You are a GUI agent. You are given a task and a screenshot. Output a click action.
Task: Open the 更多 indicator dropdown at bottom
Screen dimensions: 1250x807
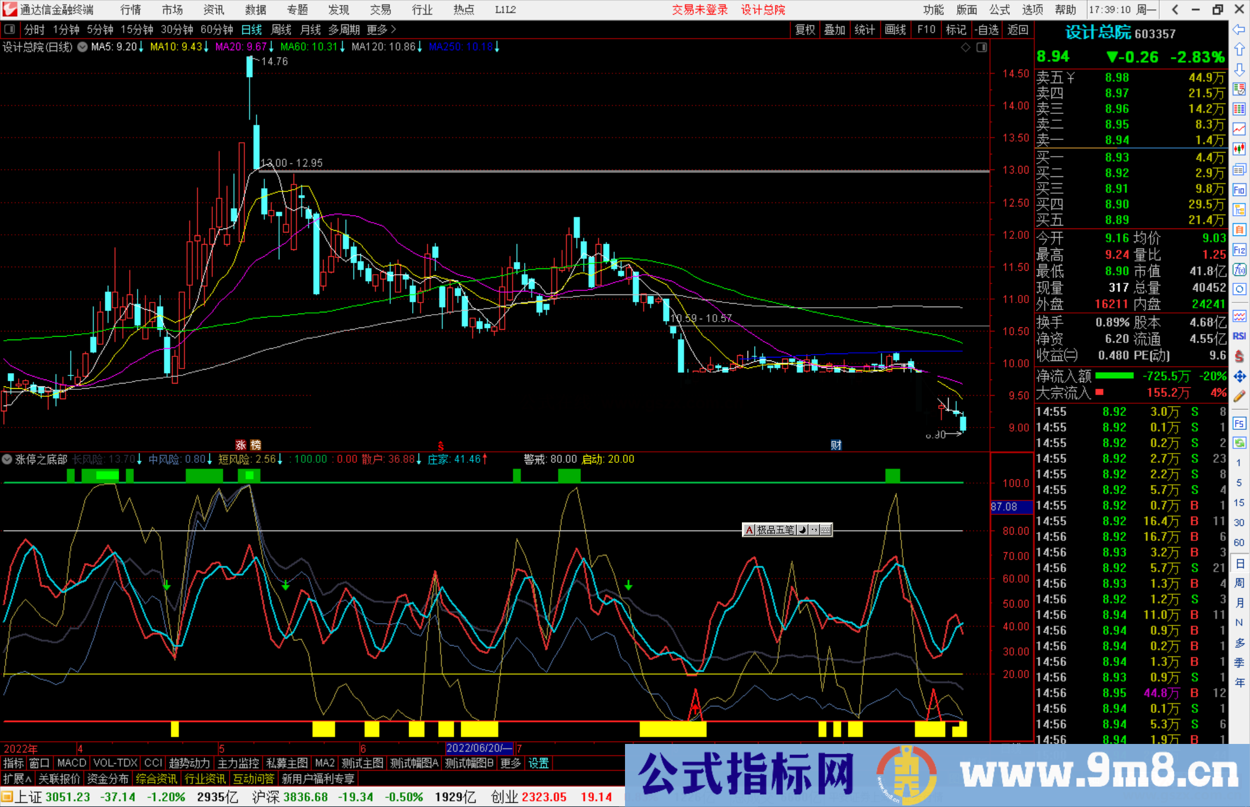point(510,763)
